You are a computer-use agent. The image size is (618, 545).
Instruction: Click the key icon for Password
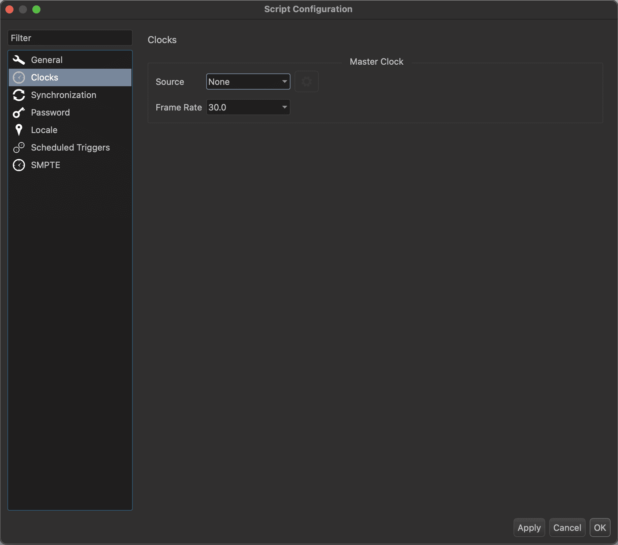click(19, 113)
